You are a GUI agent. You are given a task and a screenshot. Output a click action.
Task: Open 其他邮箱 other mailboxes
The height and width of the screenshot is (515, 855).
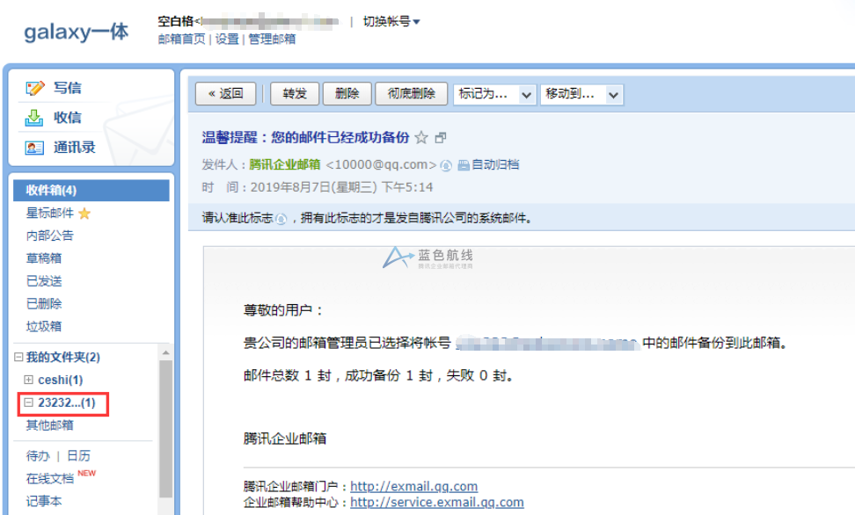pos(49,425)
